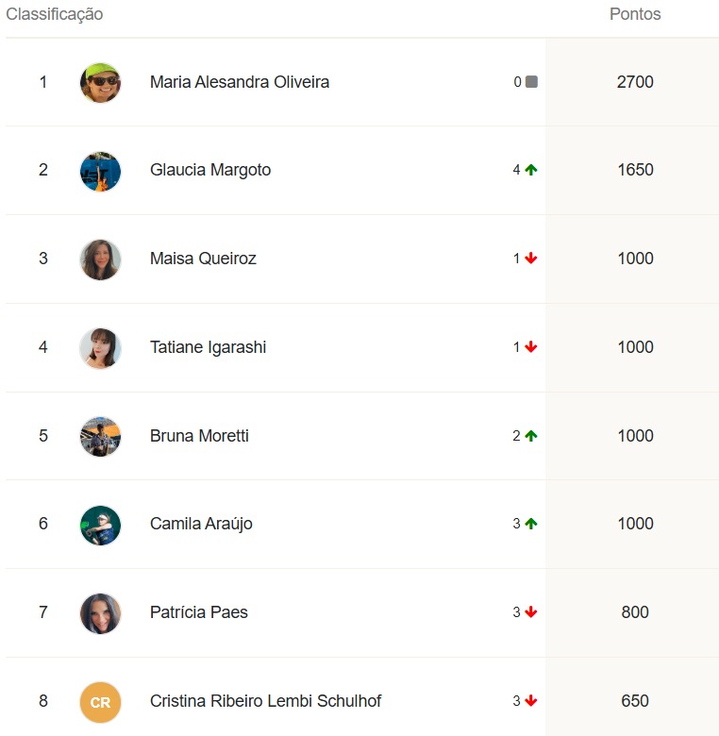Select Tatiane Igarashi's avatar image
The image size is (719, 736).
pyautogui.click(x=100, y=348)
